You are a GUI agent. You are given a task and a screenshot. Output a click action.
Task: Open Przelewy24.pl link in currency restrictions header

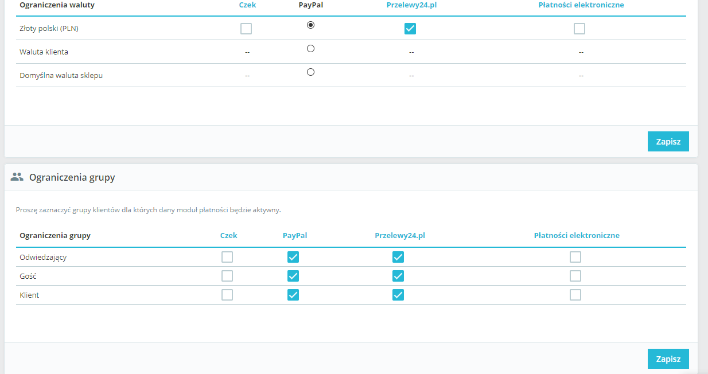click(412, 5)
